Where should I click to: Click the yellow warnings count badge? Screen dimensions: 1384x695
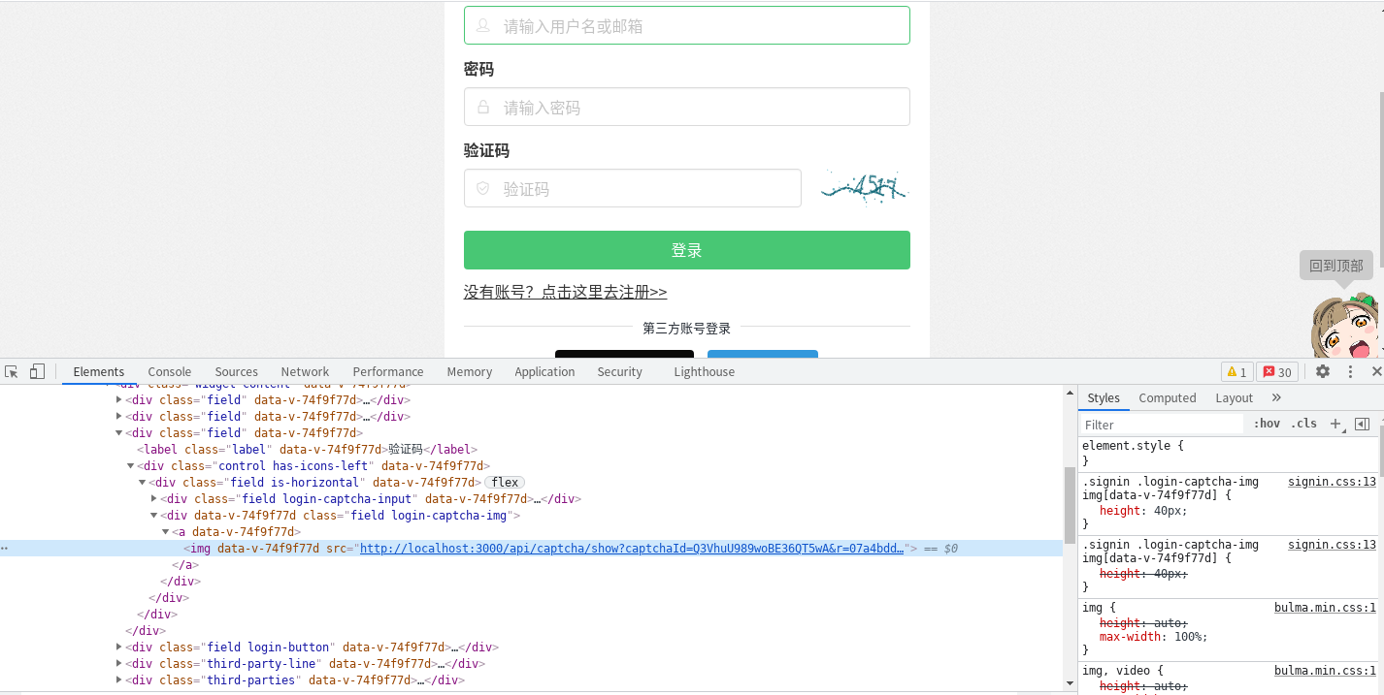pyautogui.click(x=1237, y=372)
